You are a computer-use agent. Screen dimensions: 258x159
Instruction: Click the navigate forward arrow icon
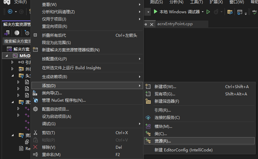pos(21,12)
